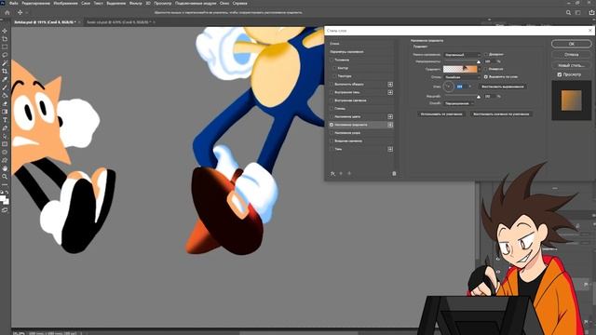Open the Режим наложения blend mode dropdown
596x335 pixels.
[462, 55]
